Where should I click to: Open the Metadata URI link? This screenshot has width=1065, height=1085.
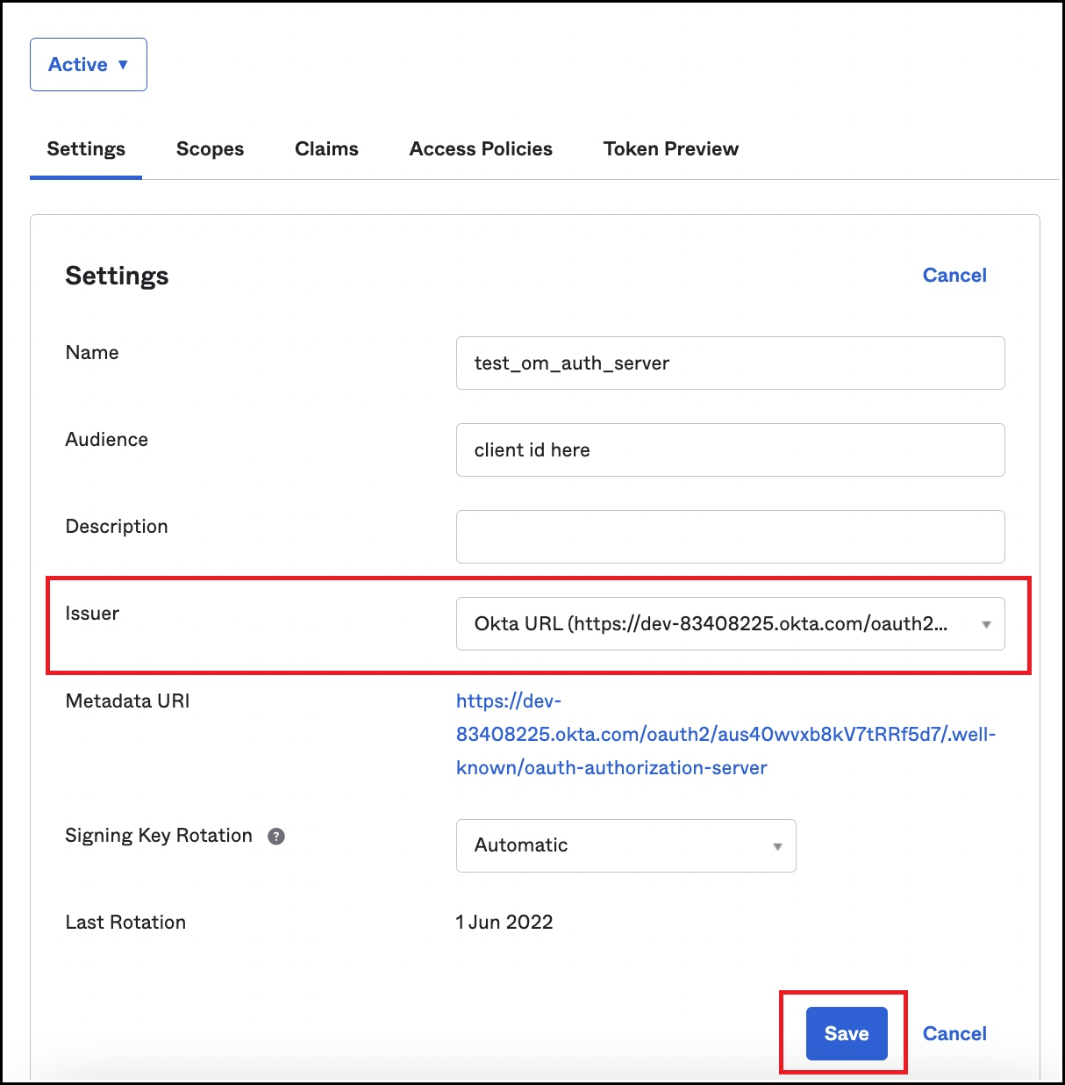tap(726, 735)
